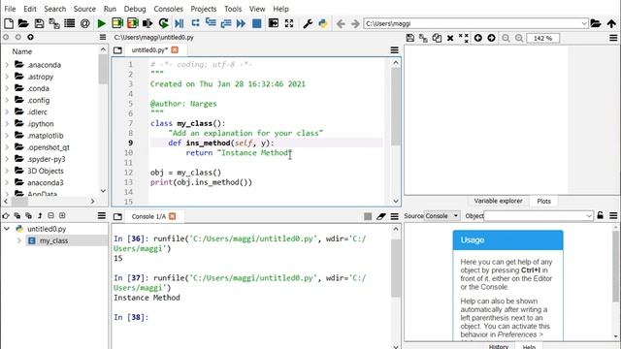Viewport: 621px width, 349px height.
Task: Open the Consoles menu
Action: point(168,9)
